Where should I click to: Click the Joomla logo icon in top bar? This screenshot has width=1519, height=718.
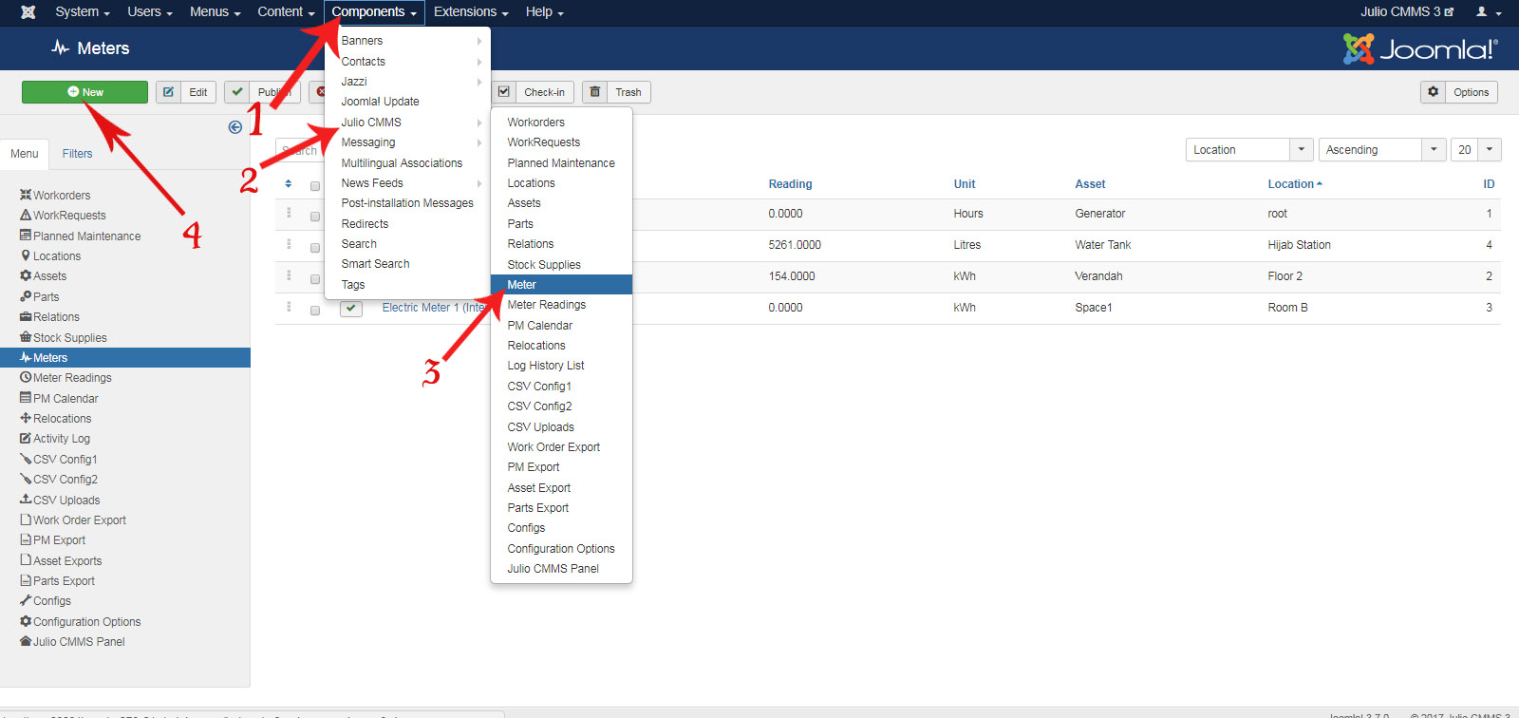coord(28,12)
